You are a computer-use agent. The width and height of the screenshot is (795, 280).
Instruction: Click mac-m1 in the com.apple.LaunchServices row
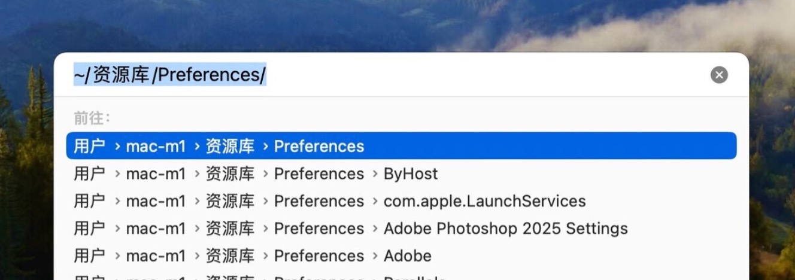click(156, 201)
